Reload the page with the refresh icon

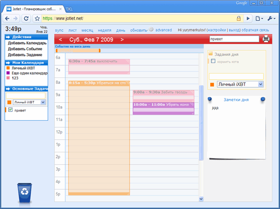(26, 18)
